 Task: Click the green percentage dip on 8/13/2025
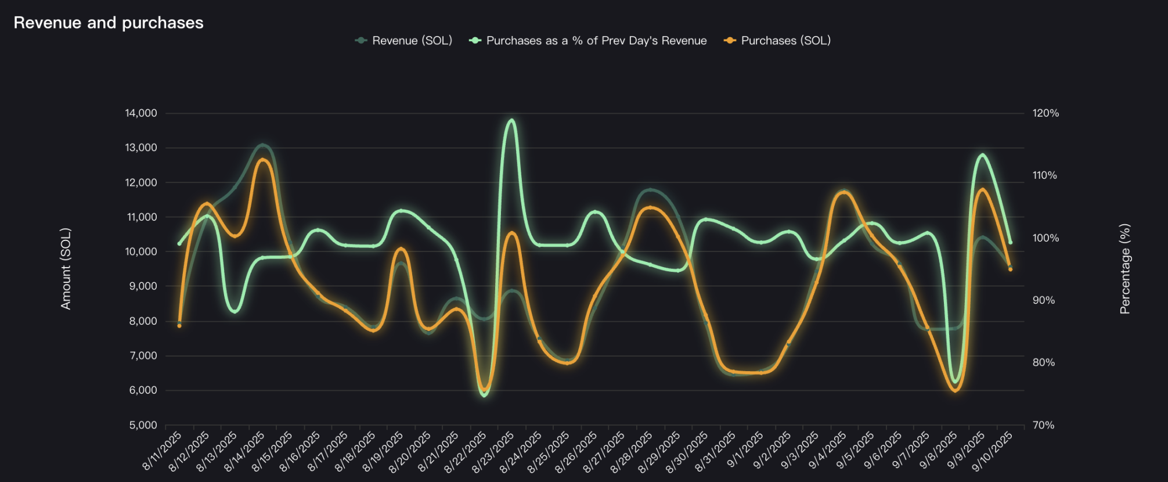(x=235, y=311)
